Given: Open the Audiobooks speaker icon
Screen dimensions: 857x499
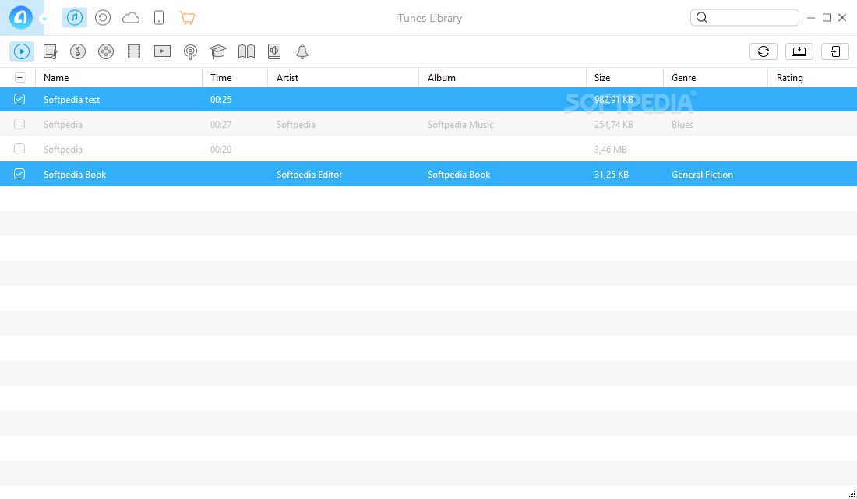Looking at the screenshot, I should 274,51.
